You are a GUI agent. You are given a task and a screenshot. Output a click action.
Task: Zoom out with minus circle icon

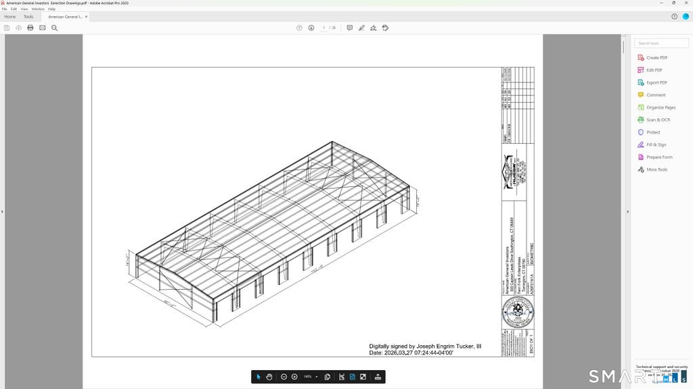click(x=284, y=377)
